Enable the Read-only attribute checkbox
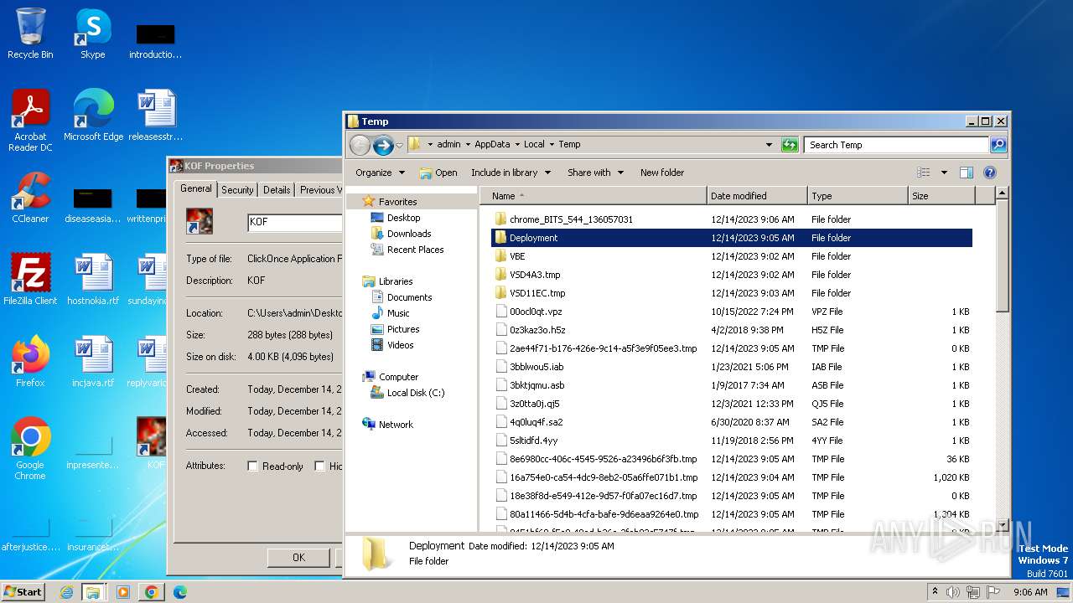This screenshot has width=1073, height=603. (x=252, y=466)
